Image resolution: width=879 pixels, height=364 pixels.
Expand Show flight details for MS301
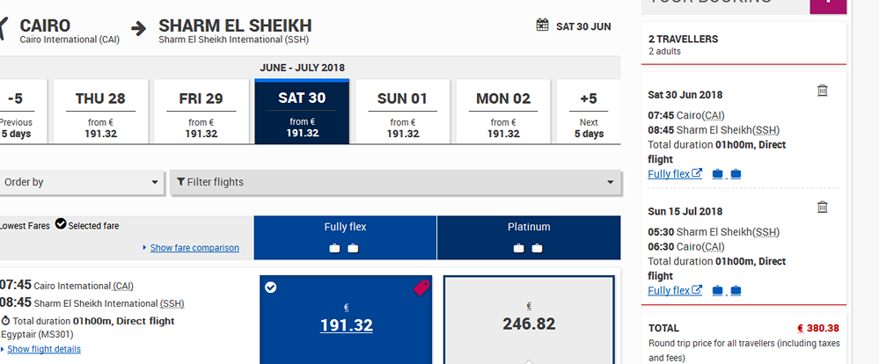[x=44, y=349]
